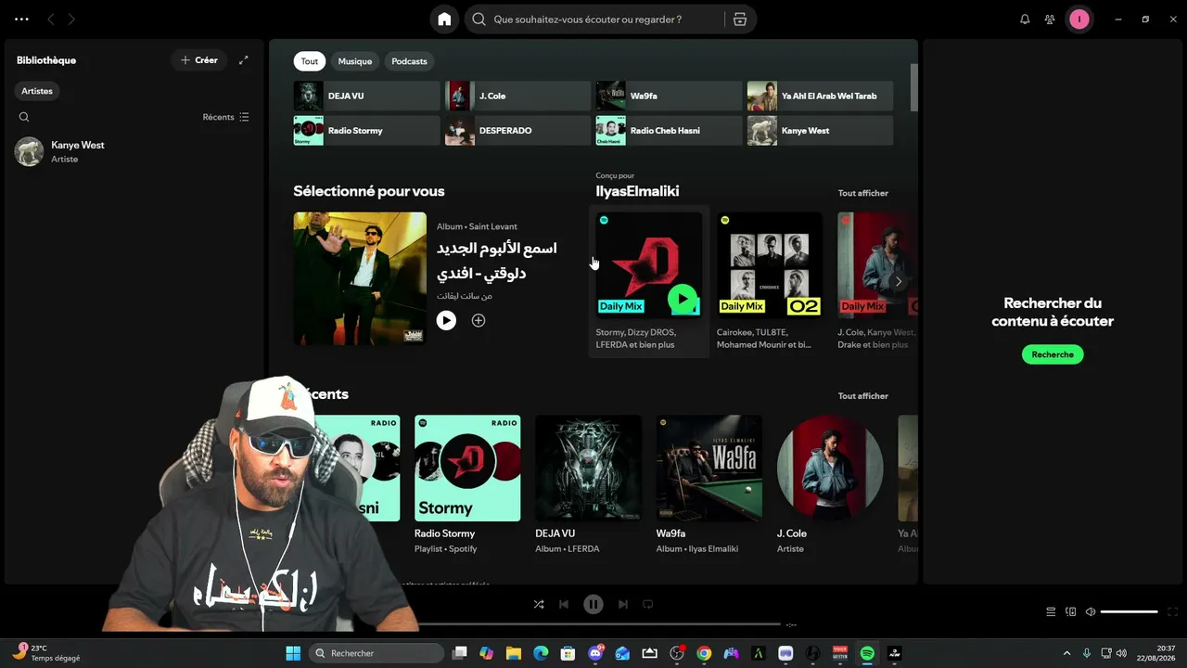Open the Wa9fa album card

pyautogui.click(x=709, y=484)
